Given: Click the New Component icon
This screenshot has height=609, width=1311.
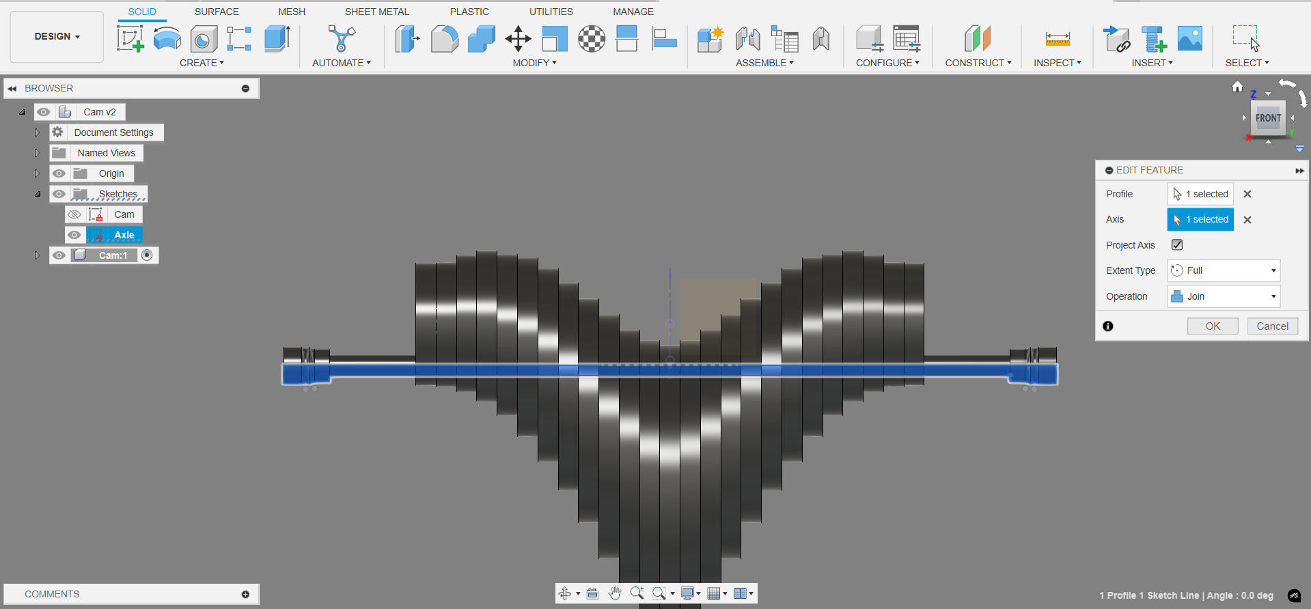Looking at the screenshot, I should click(710, 39).
